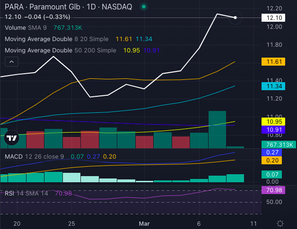Click the tallest green volume bar
Screen dimensions: 297x229
point(217,129)
